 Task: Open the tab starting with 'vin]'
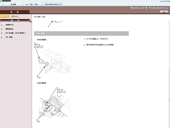(x=32, y=4)
